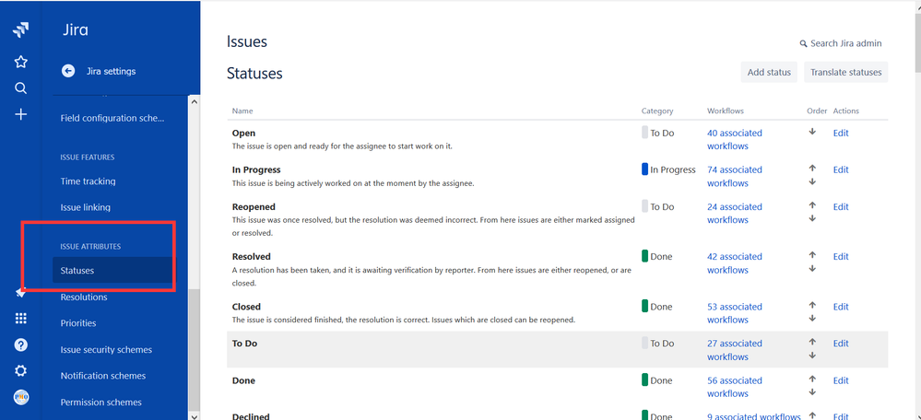921x420 pixels.
Task: Open the help question mark icon
Action: [x=20, y=344]
